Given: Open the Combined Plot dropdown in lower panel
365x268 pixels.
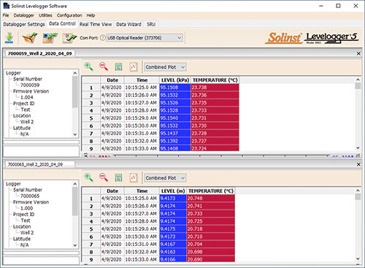Looking at the screenshot, I should [x=165, y=178].
